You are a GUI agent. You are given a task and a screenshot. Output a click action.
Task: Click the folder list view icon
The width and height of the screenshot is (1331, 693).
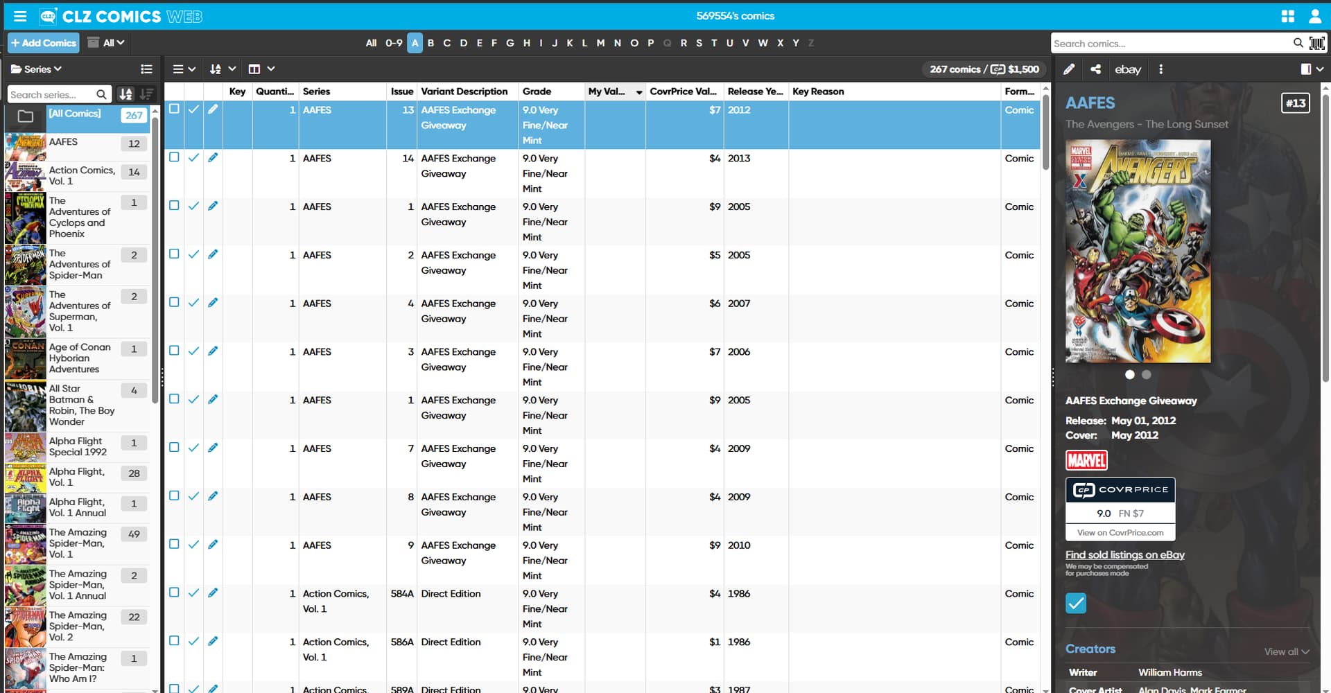coord(146,69)
